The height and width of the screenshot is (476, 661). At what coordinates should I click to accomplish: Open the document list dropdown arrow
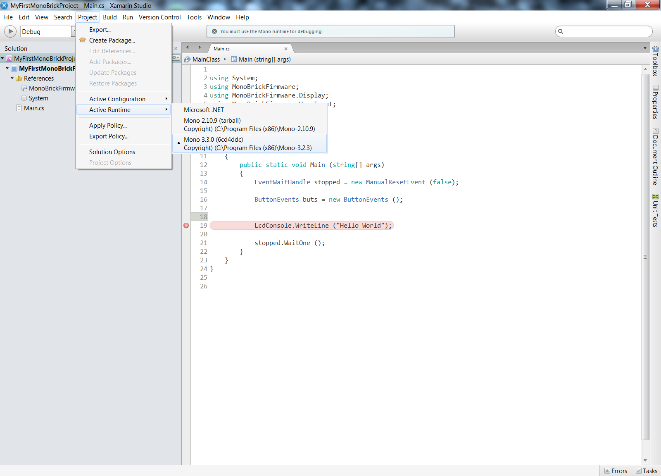point(645,48)
